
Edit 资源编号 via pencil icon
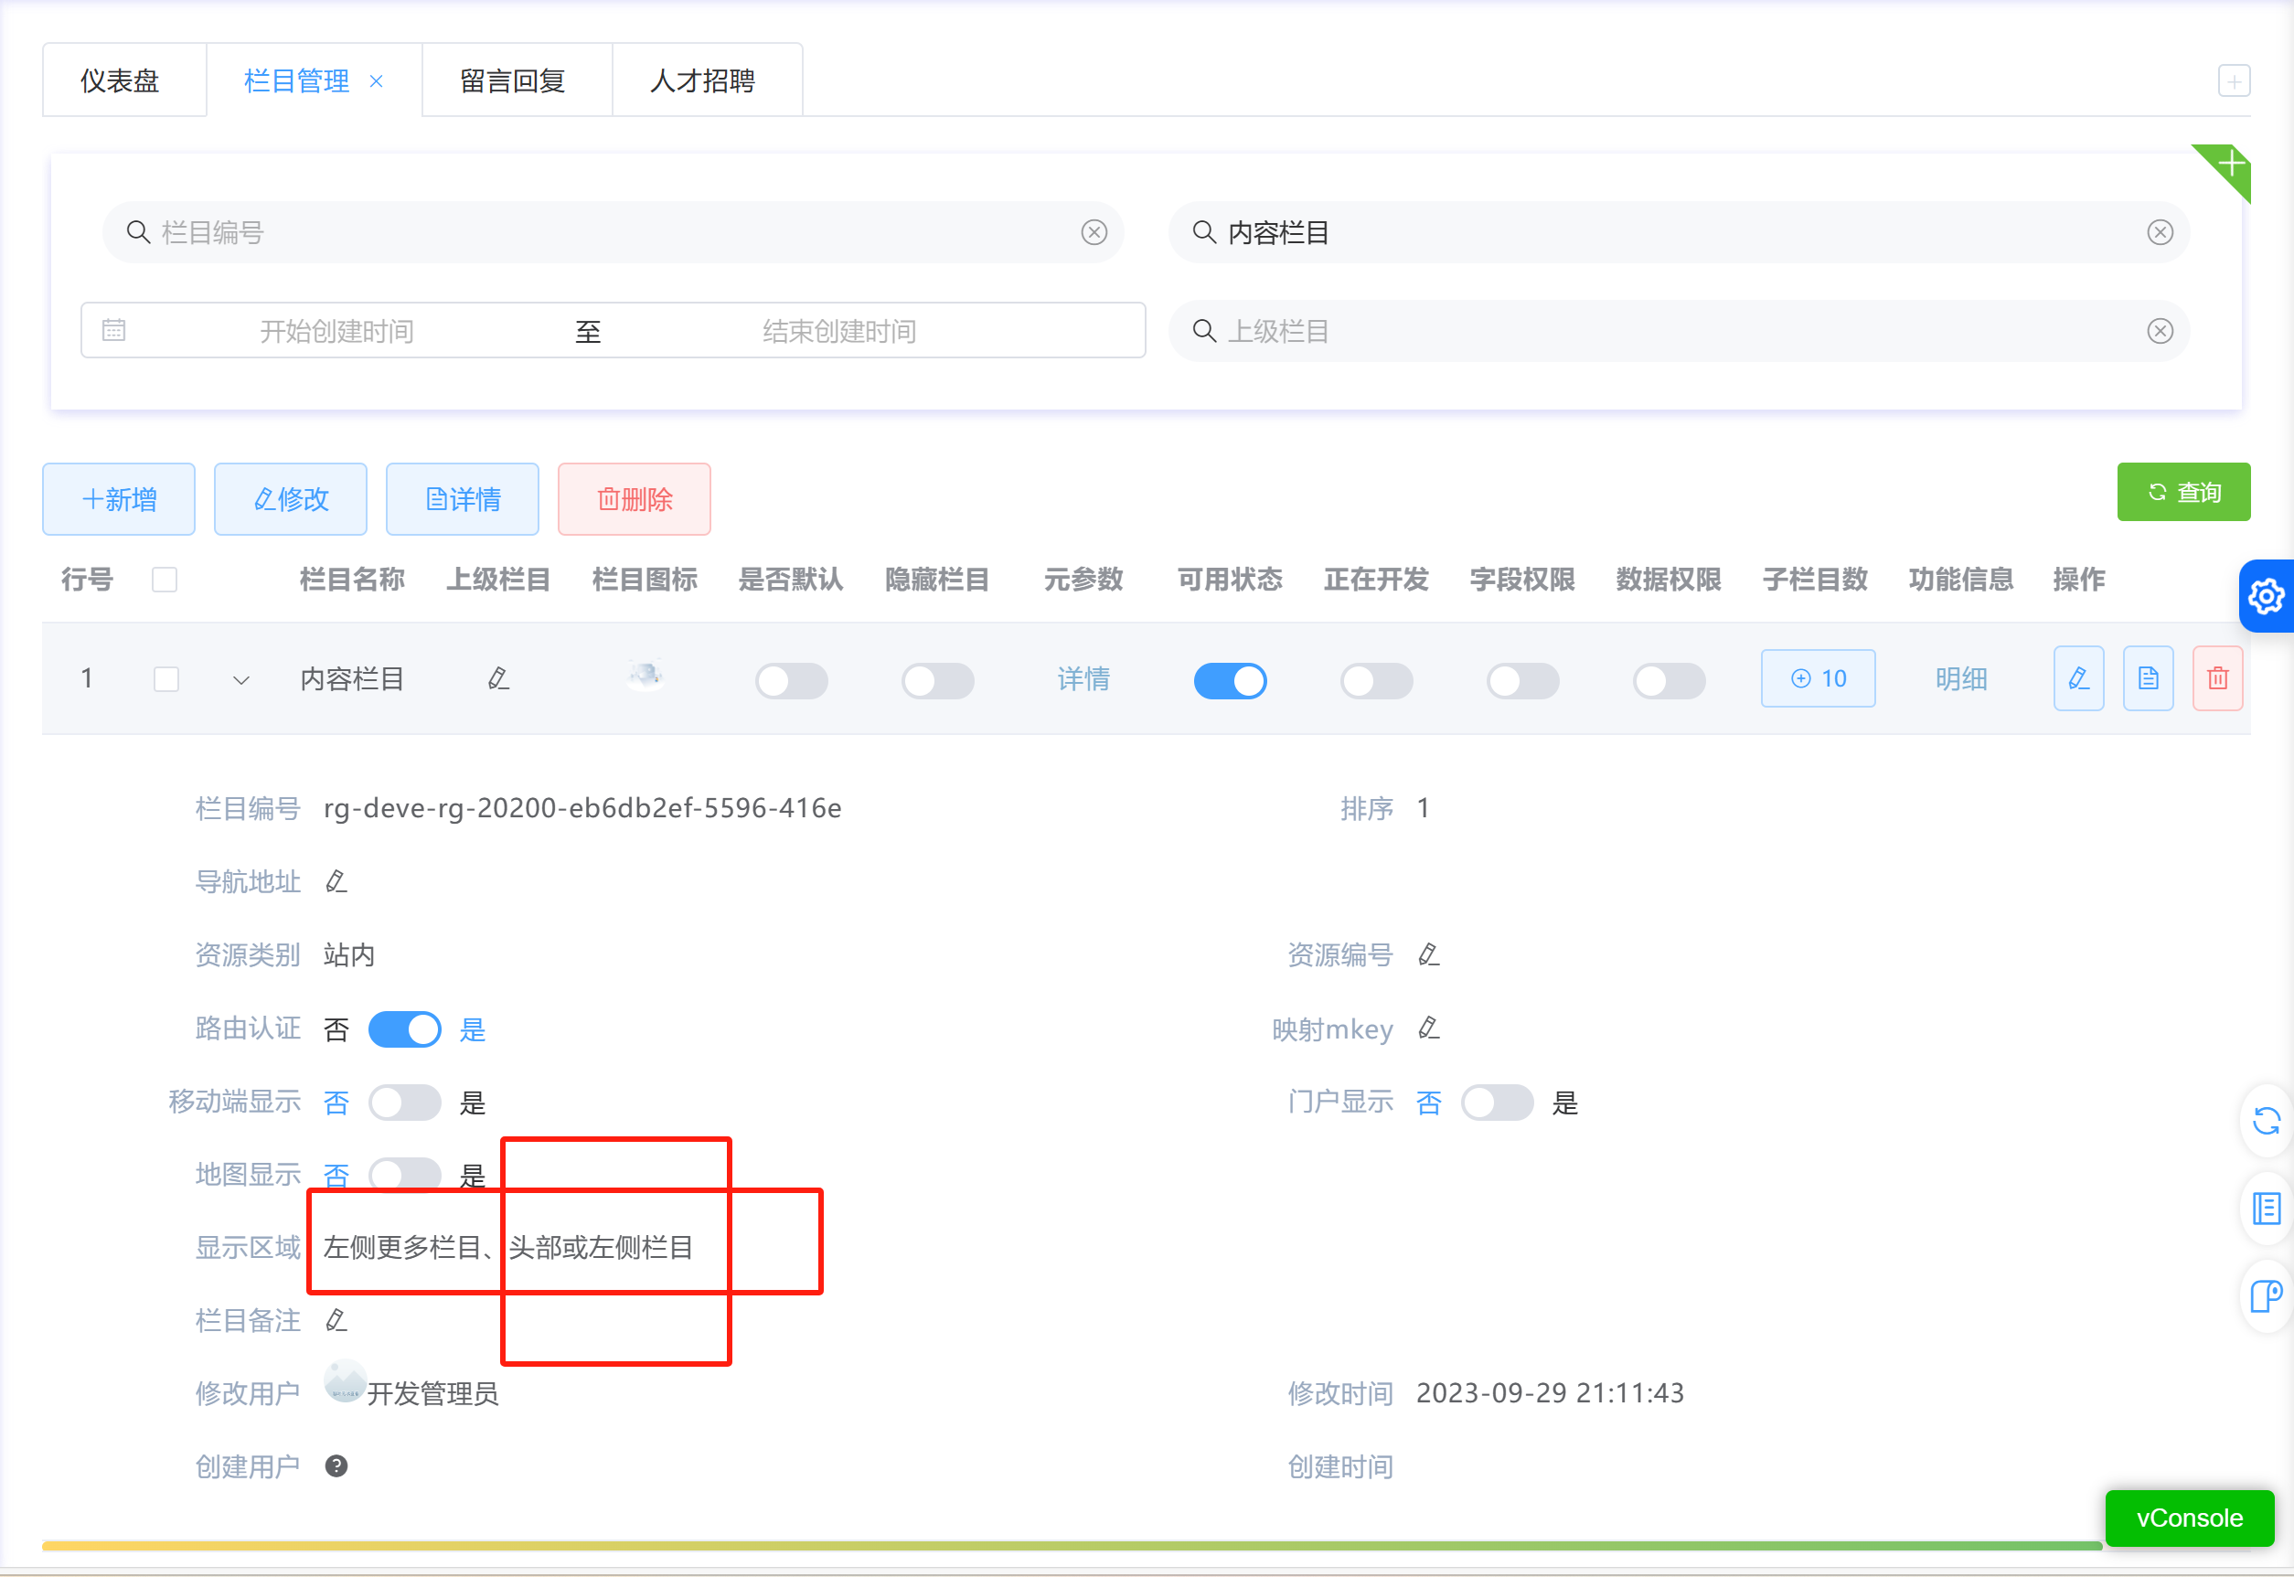coord(1428,954)
